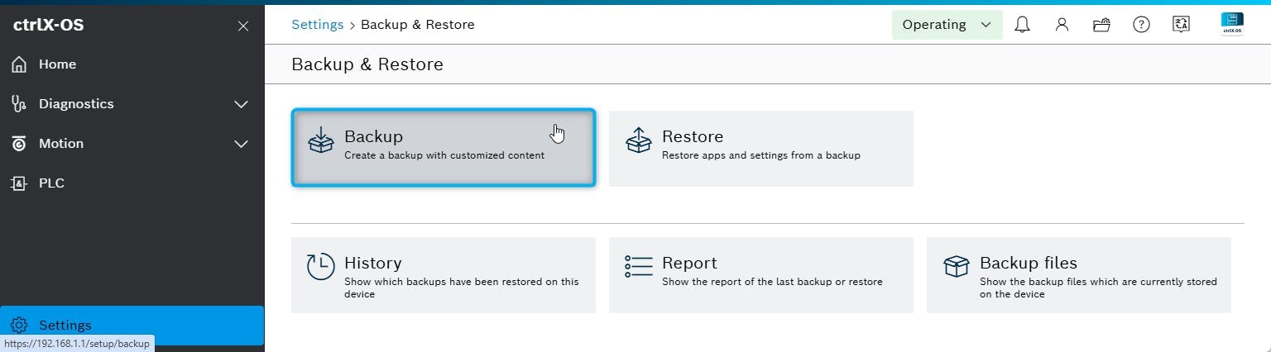Screen dimensions: 1271x352
Task: Open the Operating mode dropdown
Action: tap(947, 25)
